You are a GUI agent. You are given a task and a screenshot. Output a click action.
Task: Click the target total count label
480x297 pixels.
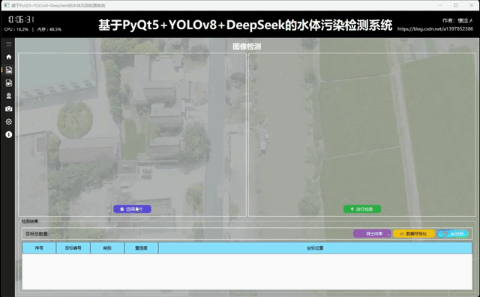tap(37, 234)
